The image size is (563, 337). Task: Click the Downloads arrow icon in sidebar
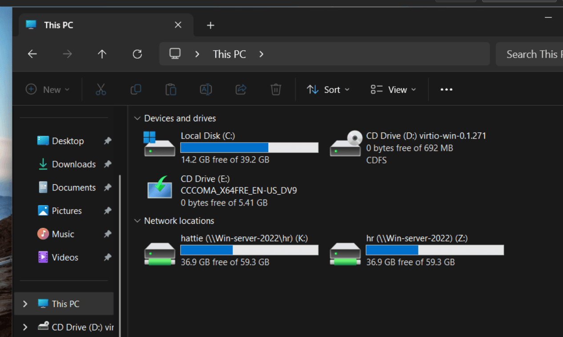43,164
